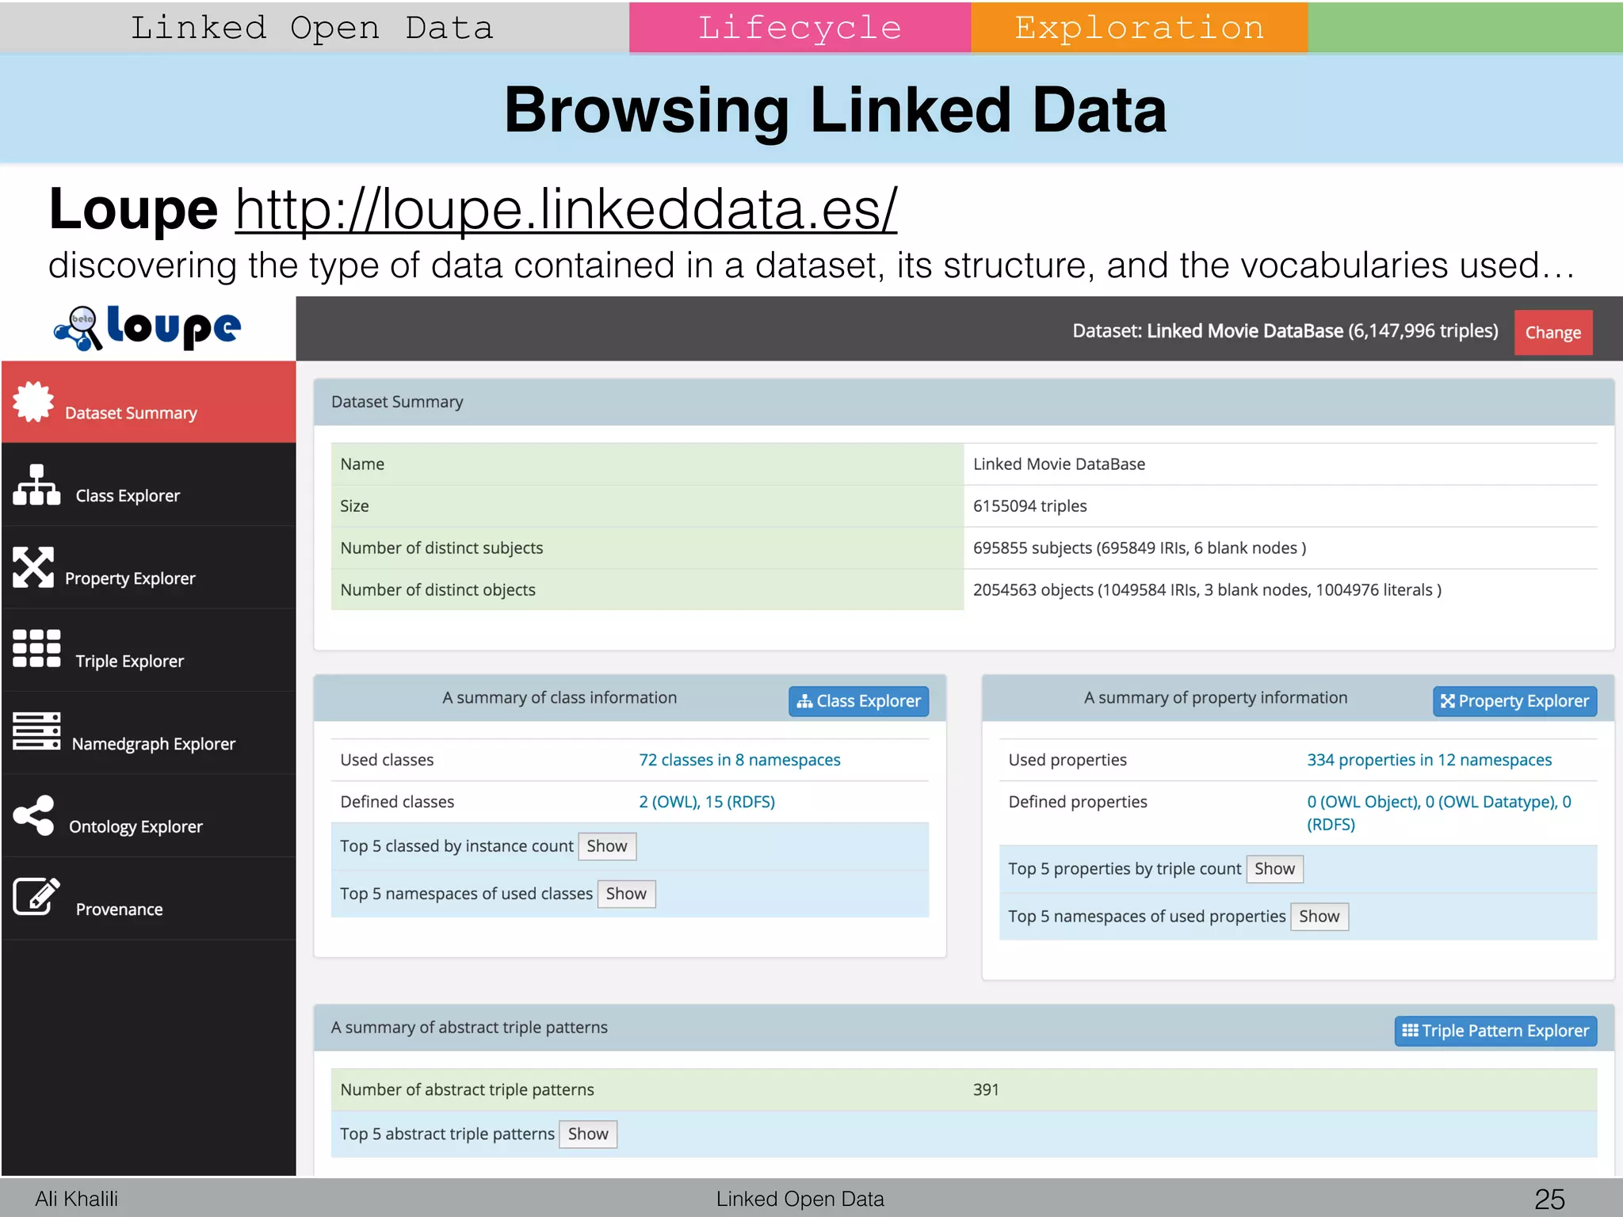Click the Dataset Summary gear icon
This screenshot has height=1217, width=1623.
coord(33,402)
